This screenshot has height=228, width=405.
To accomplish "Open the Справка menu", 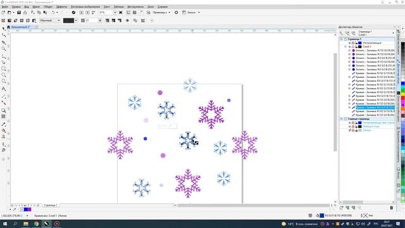I will pyautogui.click(x=163, y=7).
